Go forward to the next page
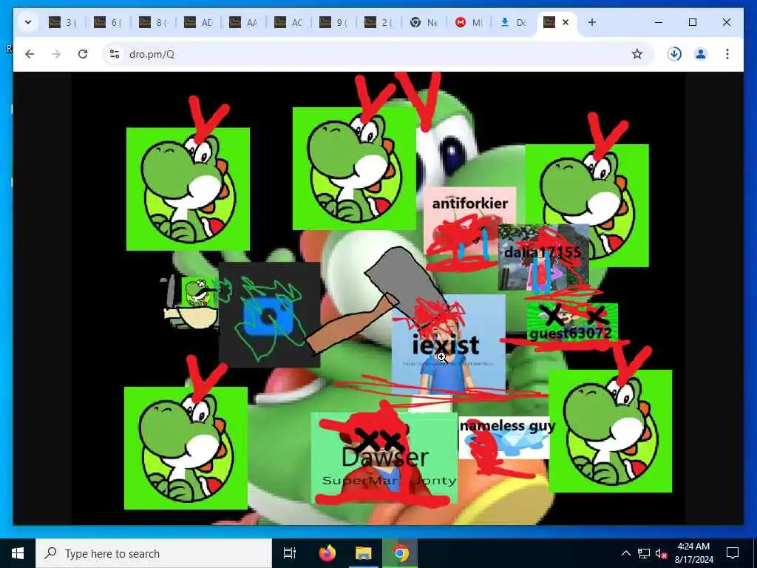The width and height of the screenshot is (757, 568). [x=56, y=54]
